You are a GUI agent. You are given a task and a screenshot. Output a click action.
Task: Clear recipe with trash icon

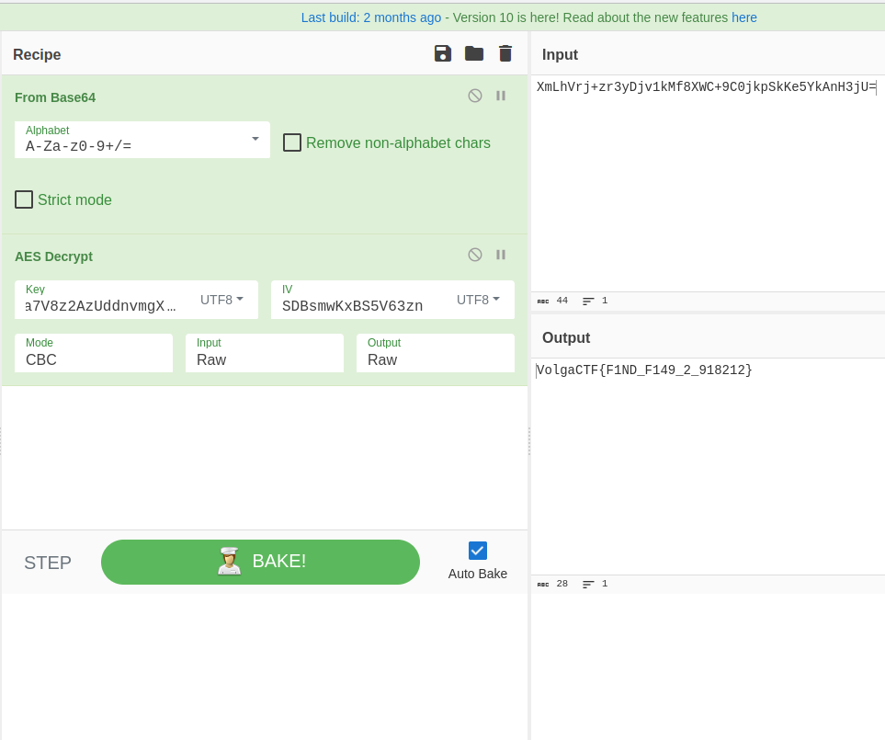505,53
